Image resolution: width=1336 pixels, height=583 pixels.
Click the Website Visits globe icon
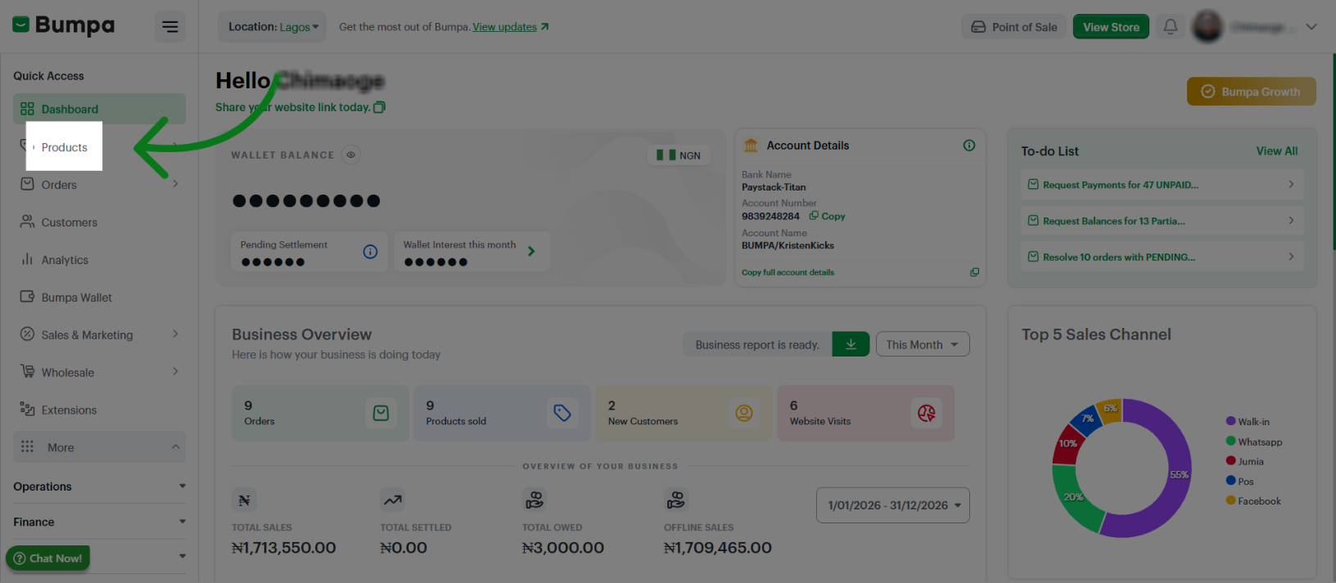(926, 413)
